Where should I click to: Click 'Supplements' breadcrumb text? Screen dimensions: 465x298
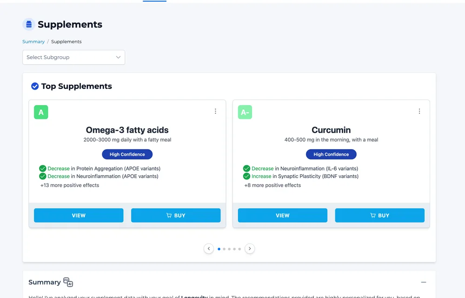pyautogui.click(x=66, y=41)
